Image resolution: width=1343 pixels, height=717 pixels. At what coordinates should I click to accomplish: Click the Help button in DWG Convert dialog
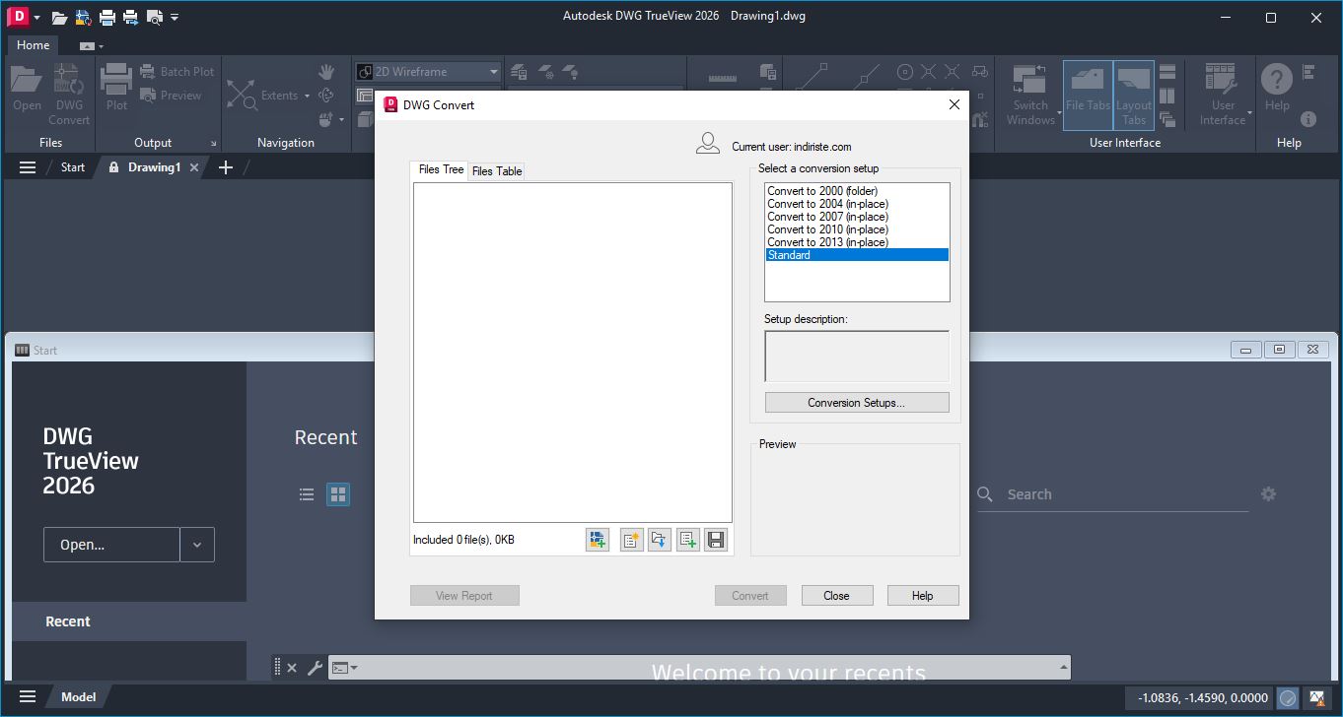click(922, 596)
